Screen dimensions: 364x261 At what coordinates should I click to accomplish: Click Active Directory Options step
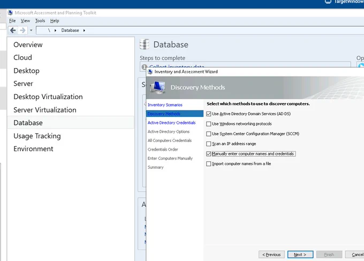click(169, 131)
